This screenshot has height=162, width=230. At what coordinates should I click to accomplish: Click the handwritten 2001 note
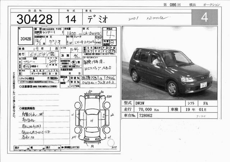pyautogui.click(x=133, y=19)
